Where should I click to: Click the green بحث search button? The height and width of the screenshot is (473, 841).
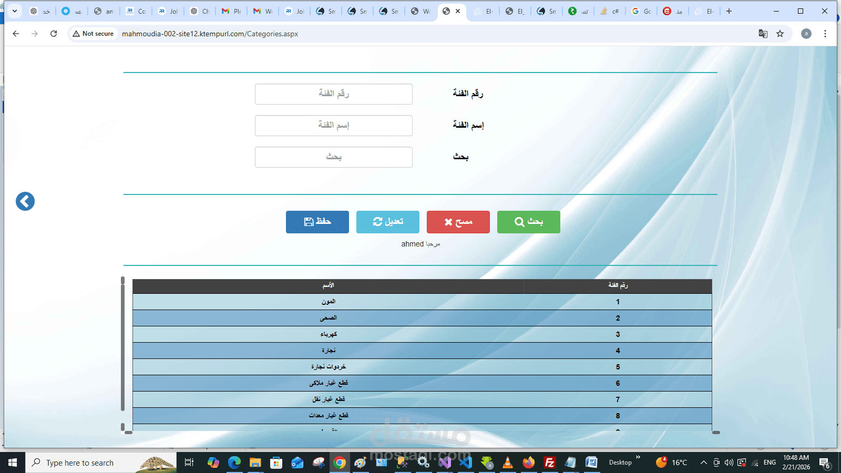[529, 222]
